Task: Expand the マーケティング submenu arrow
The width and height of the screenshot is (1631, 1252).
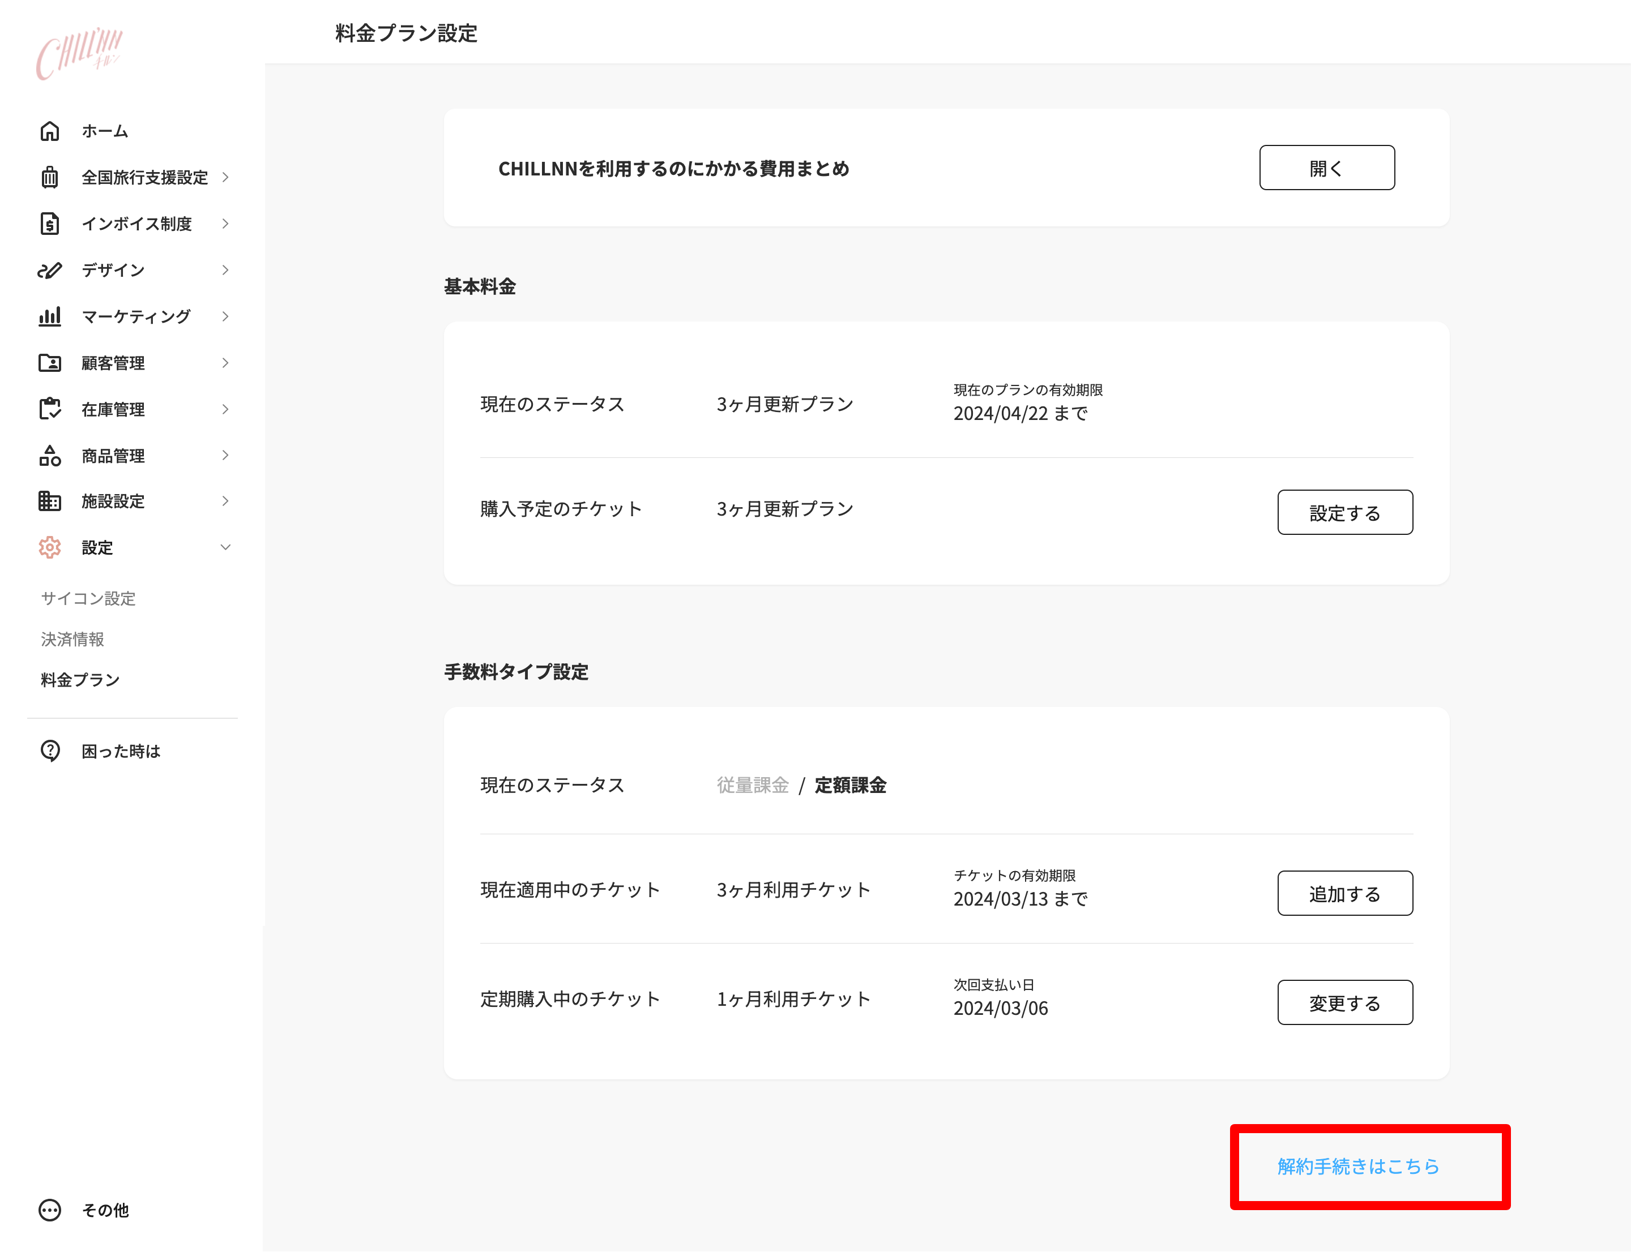Action: pyautogui.click(x=225, y=316)
